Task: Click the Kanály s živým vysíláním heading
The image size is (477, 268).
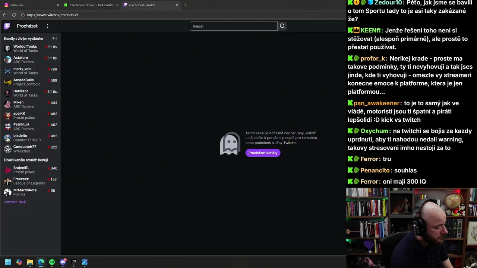Action: (x=23, y=39)
